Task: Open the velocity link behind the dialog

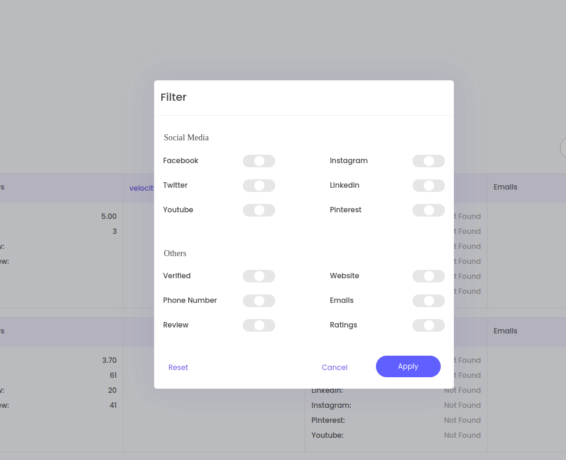Action: tap(141, 188)
